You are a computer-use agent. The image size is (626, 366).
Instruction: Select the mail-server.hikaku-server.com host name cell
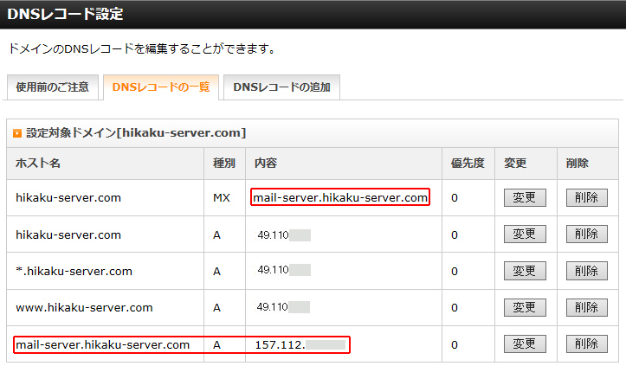(102, 345)
